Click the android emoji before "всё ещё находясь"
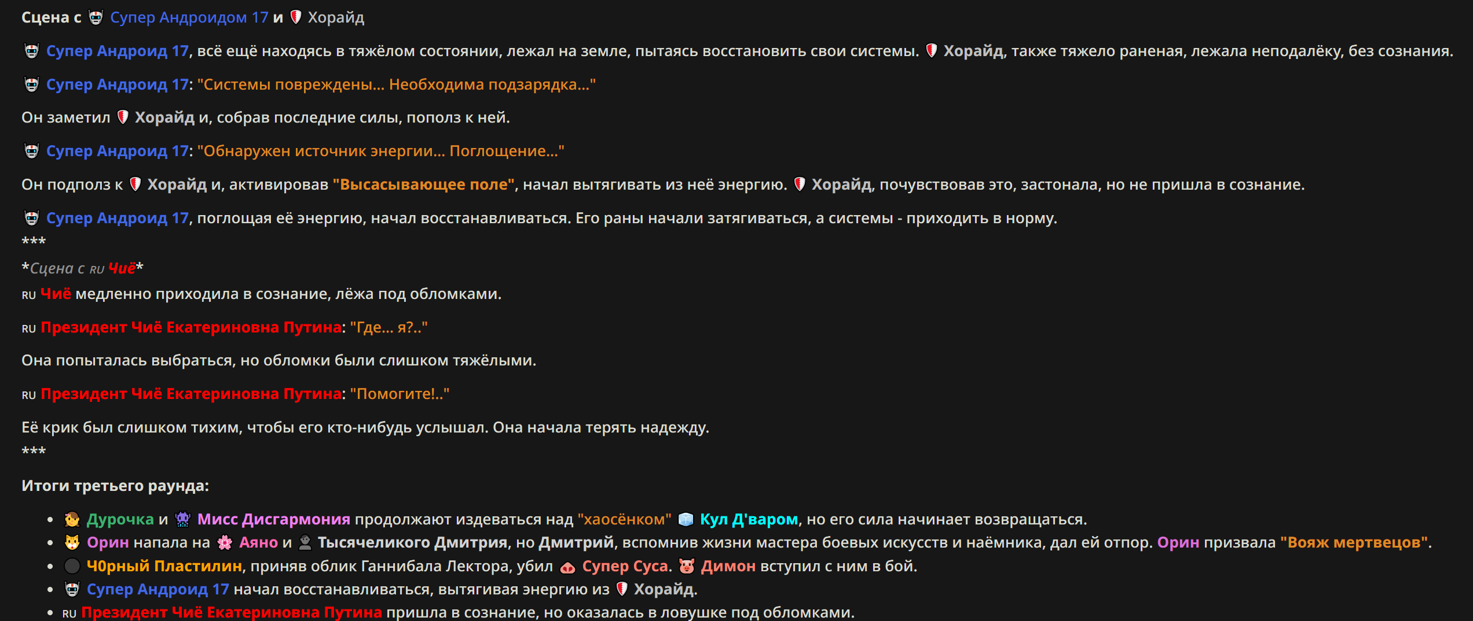This screenshot has height=621, width=1473. 31,51
